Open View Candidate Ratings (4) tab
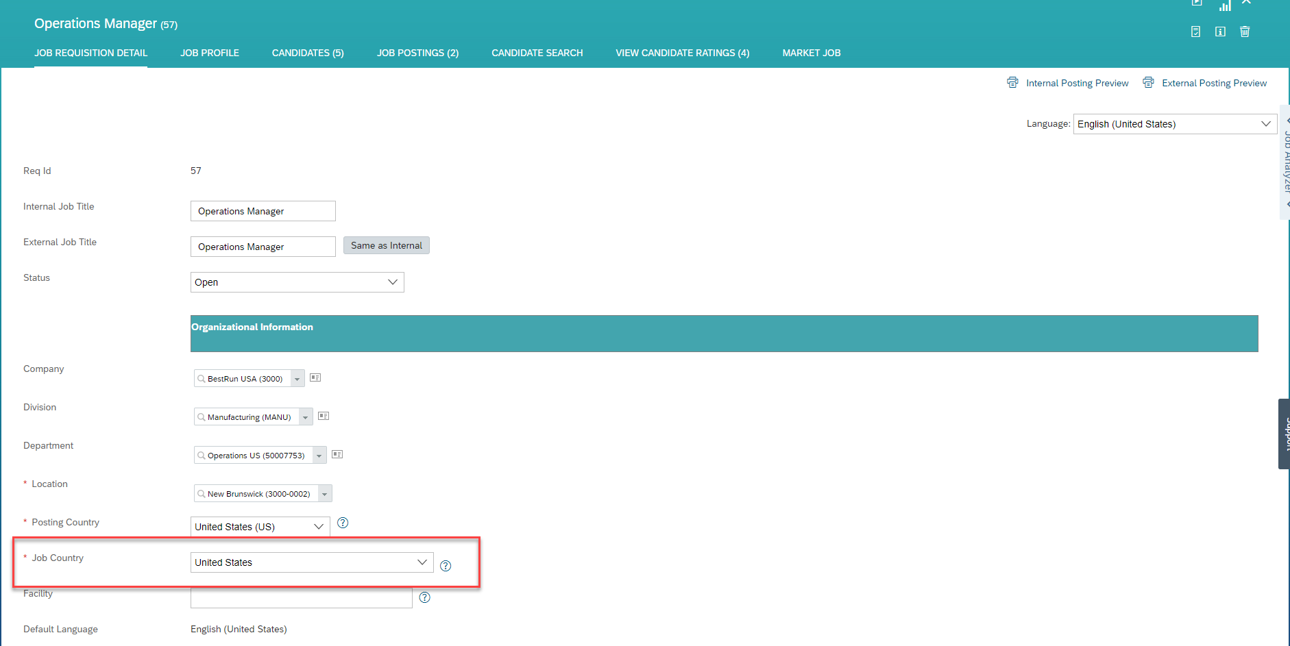The image size is (1290, 646). pos(683,53)
